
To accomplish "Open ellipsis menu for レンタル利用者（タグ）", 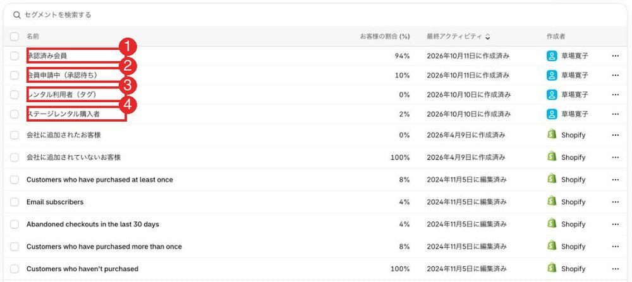I will click(615, 95).
